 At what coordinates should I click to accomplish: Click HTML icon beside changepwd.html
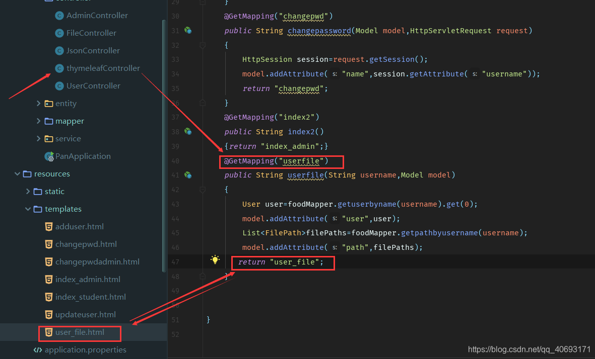pos(48,244)
